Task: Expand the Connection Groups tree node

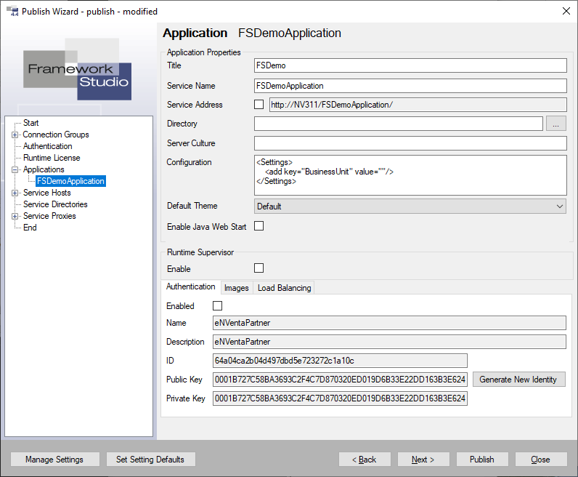Action: pyautogui.click(x=15, y=135)
